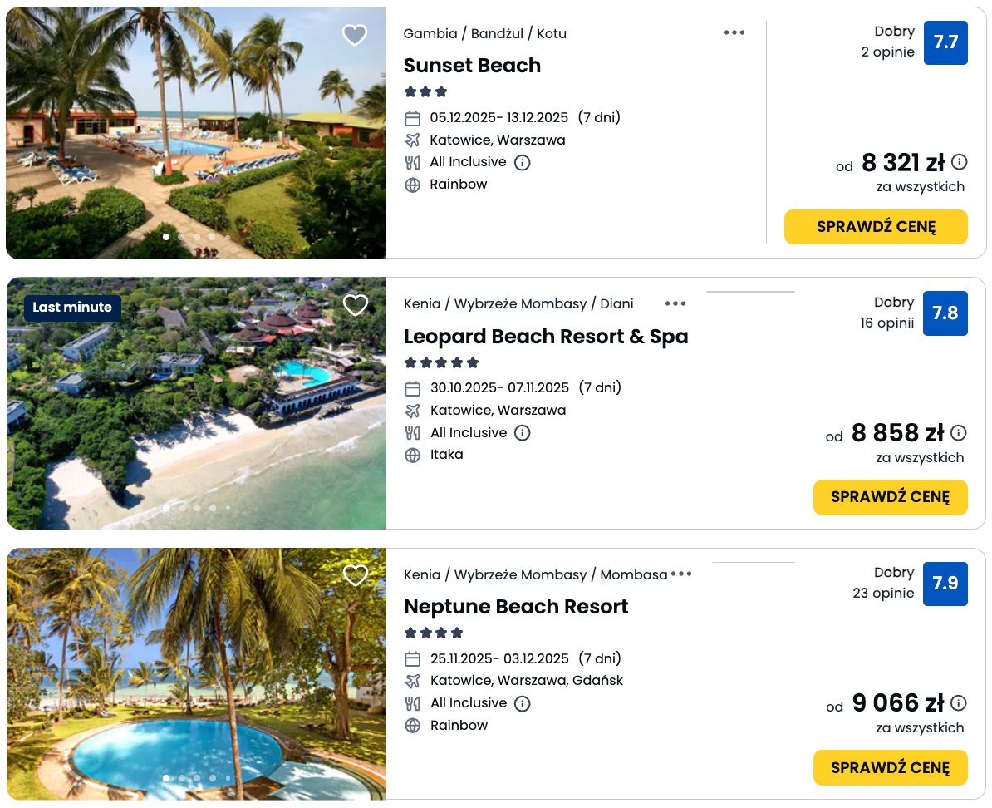Check price for Sunset Beach offer

pyautogui.click(x=876, y=227)
